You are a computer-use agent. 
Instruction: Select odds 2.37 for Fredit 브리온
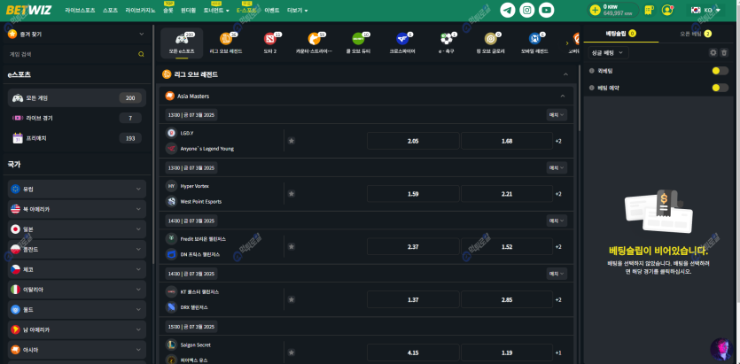pos(413,246)
